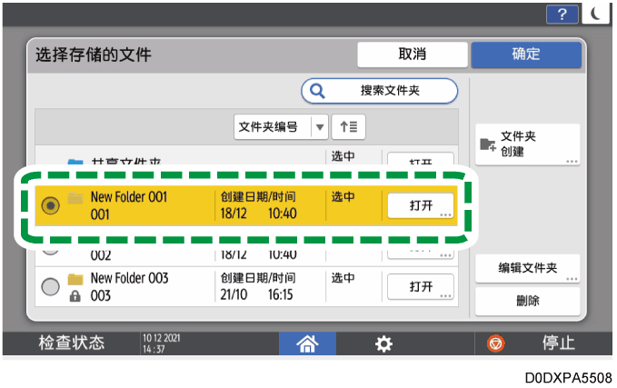
Task: Select the New Folder 001 radio button
Action: coord(50,205)
